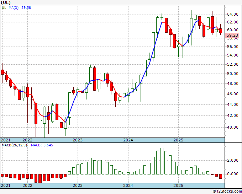This screenshot has height=194, width=242.
Task: Click the 50.00 price axis label
Action: coord(233,74)
